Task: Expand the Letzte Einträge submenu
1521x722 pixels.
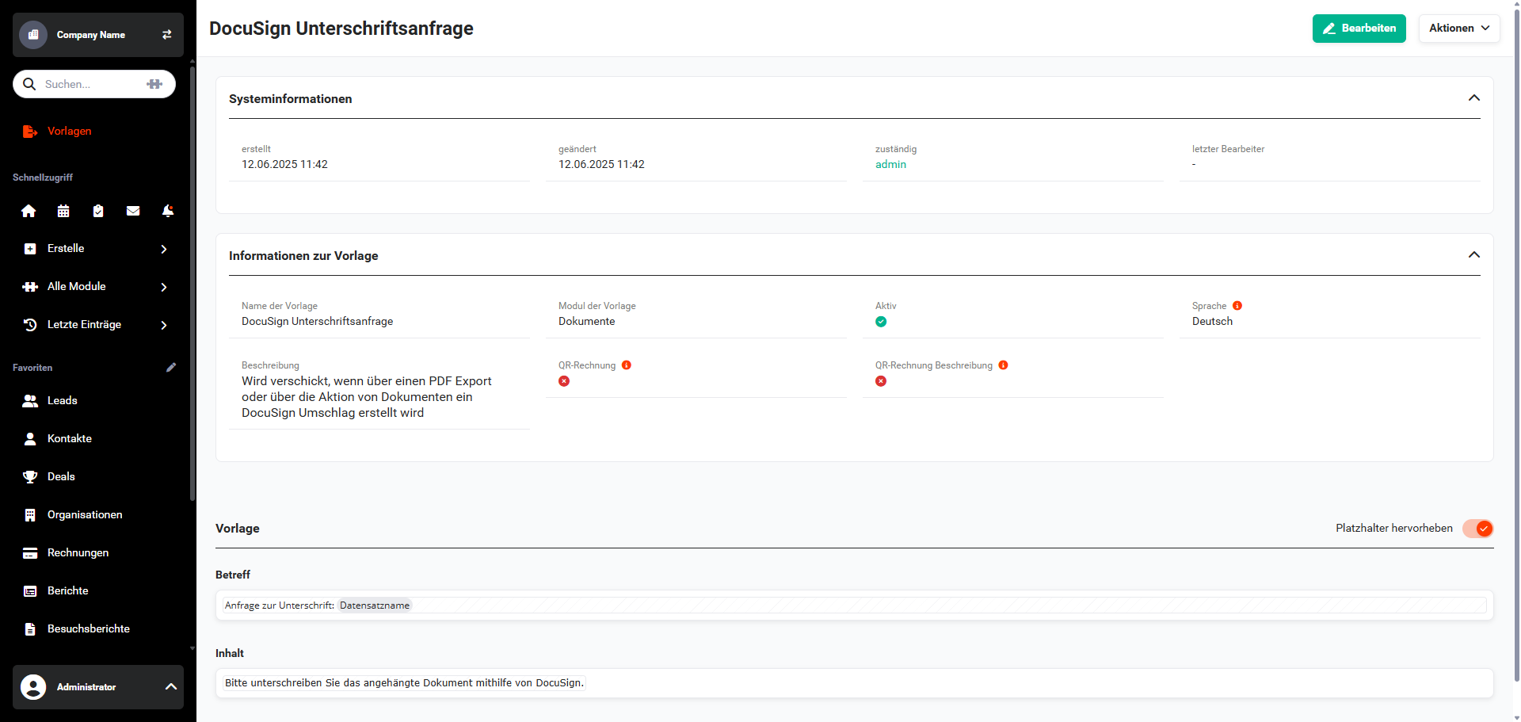Action: point(98,325)
